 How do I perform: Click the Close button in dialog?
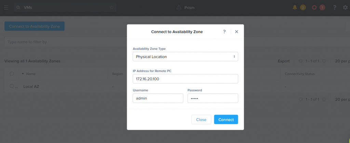point(201,119)
